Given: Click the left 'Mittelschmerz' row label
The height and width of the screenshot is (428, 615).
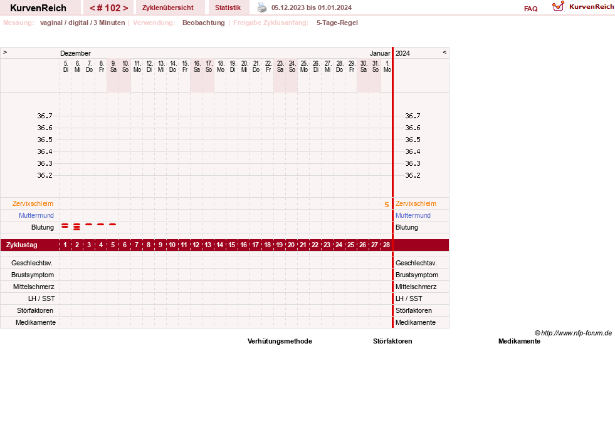Looking at the screenshot, I should (33, 287).
